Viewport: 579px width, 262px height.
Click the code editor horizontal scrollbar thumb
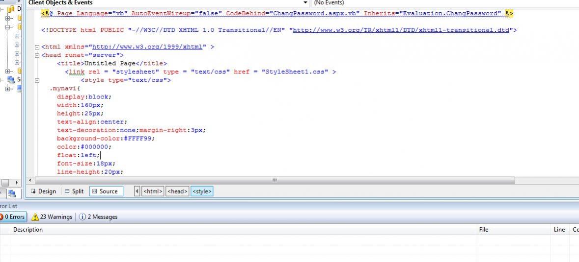tap(275, 180)
